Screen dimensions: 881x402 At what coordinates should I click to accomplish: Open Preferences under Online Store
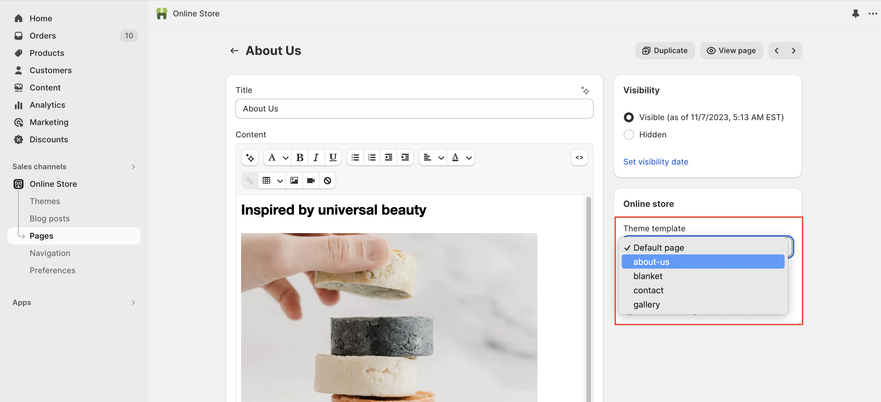(x=52, y=270)
